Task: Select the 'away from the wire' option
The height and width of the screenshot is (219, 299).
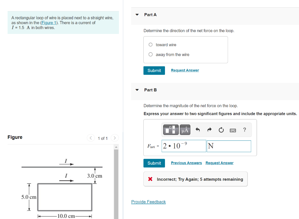Action: pyautogui.click(x=150, y=54)
